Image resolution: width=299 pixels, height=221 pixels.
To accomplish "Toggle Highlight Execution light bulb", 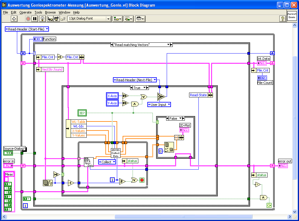I will (43, 19).
